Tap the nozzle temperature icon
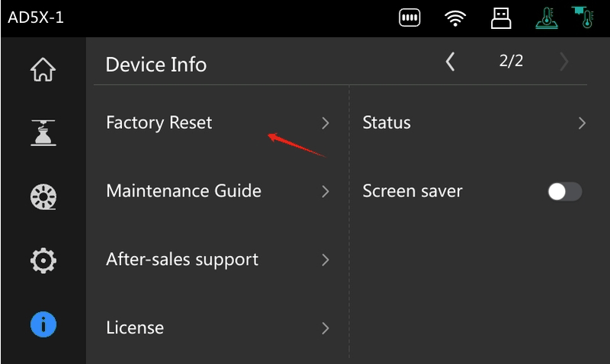610x364 pixels. click(585, 17)
